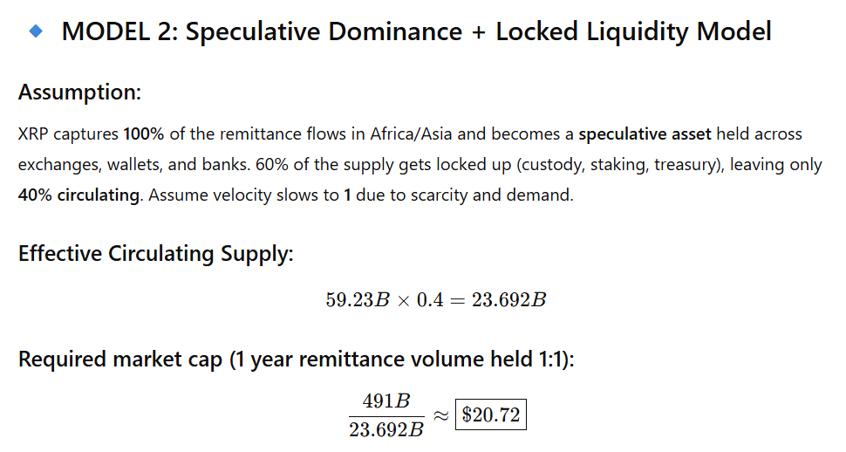Click the "491B" fraction numerator
This screenshot has height=452, width=846.
tap(385, 401)
